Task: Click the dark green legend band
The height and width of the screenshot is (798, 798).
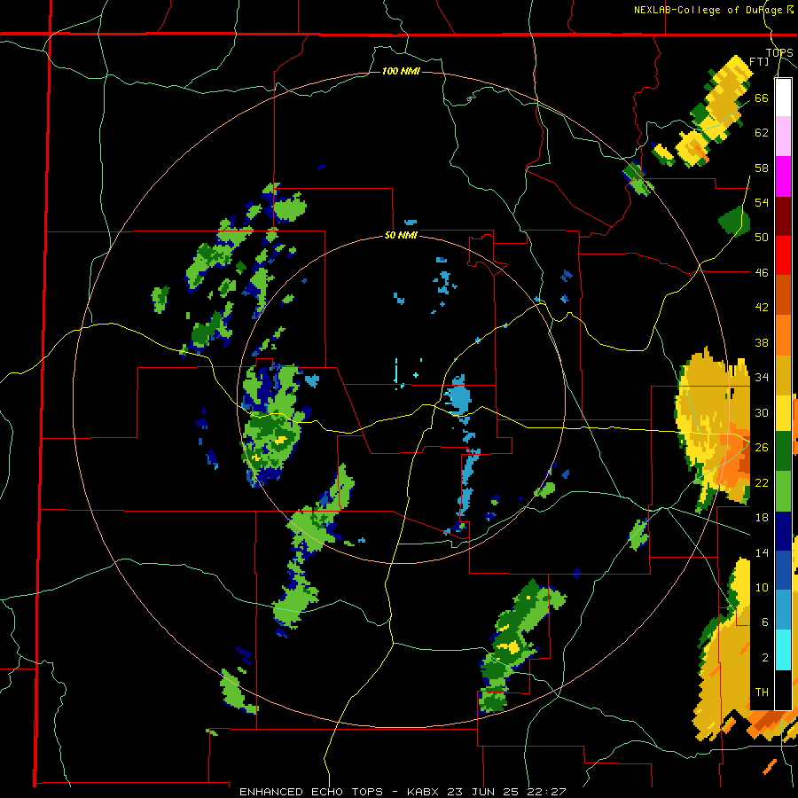Action: coord(783,452)
